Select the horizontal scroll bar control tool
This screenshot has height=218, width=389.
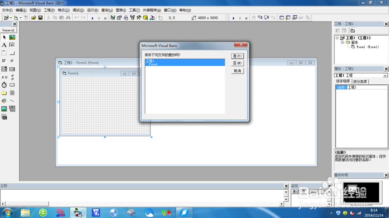[4, 77]
